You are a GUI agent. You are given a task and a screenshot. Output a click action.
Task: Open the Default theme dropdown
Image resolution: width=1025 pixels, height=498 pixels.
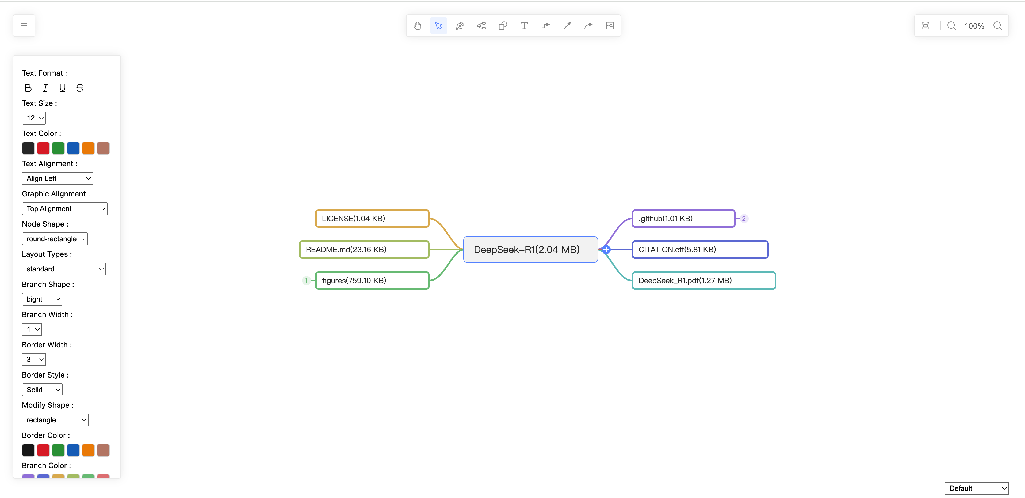click(977, 488)
